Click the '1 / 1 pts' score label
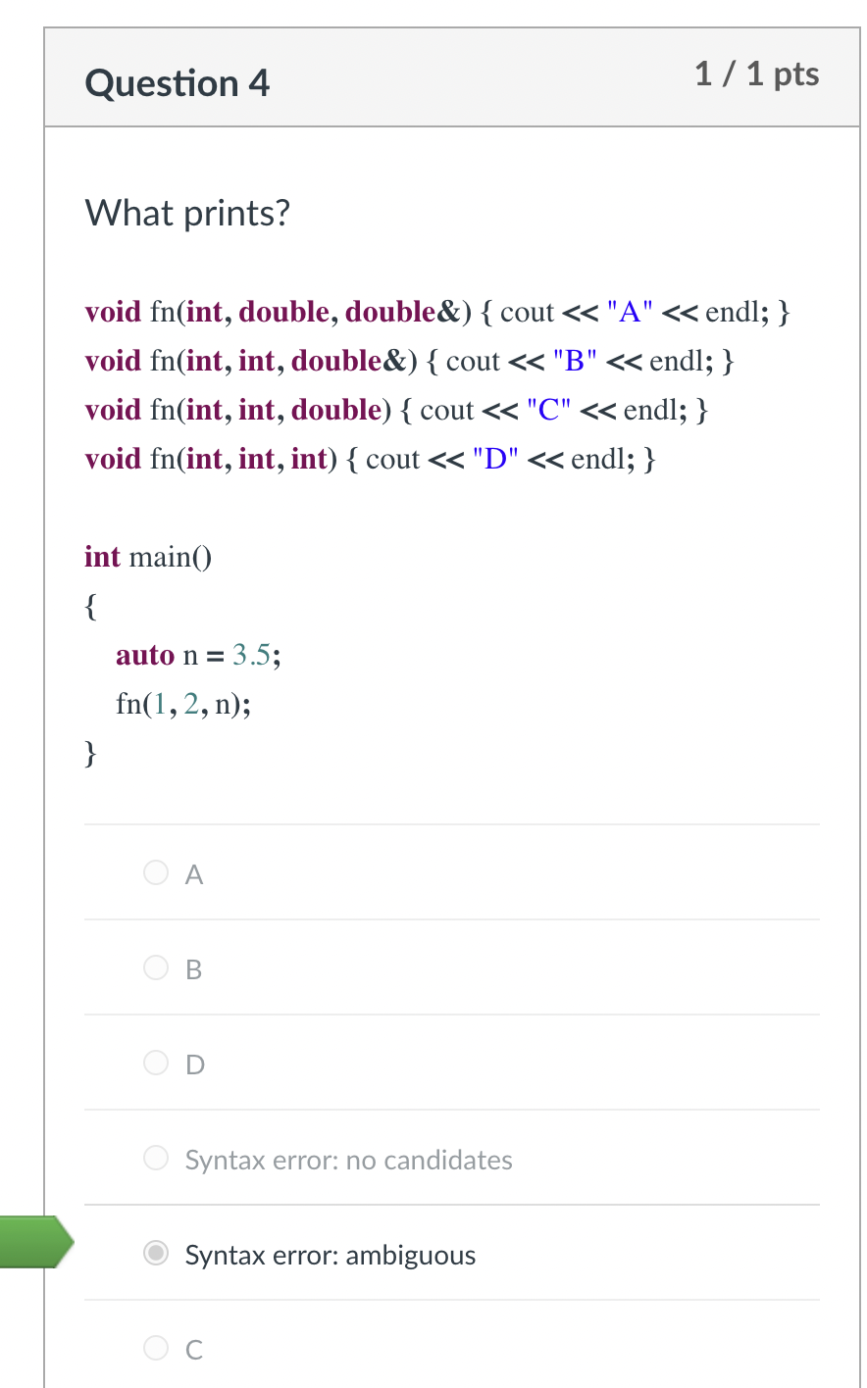 757,74
